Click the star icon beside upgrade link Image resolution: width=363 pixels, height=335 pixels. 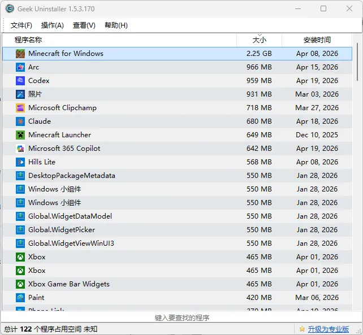pyautogui.click(x=302, y=329)
